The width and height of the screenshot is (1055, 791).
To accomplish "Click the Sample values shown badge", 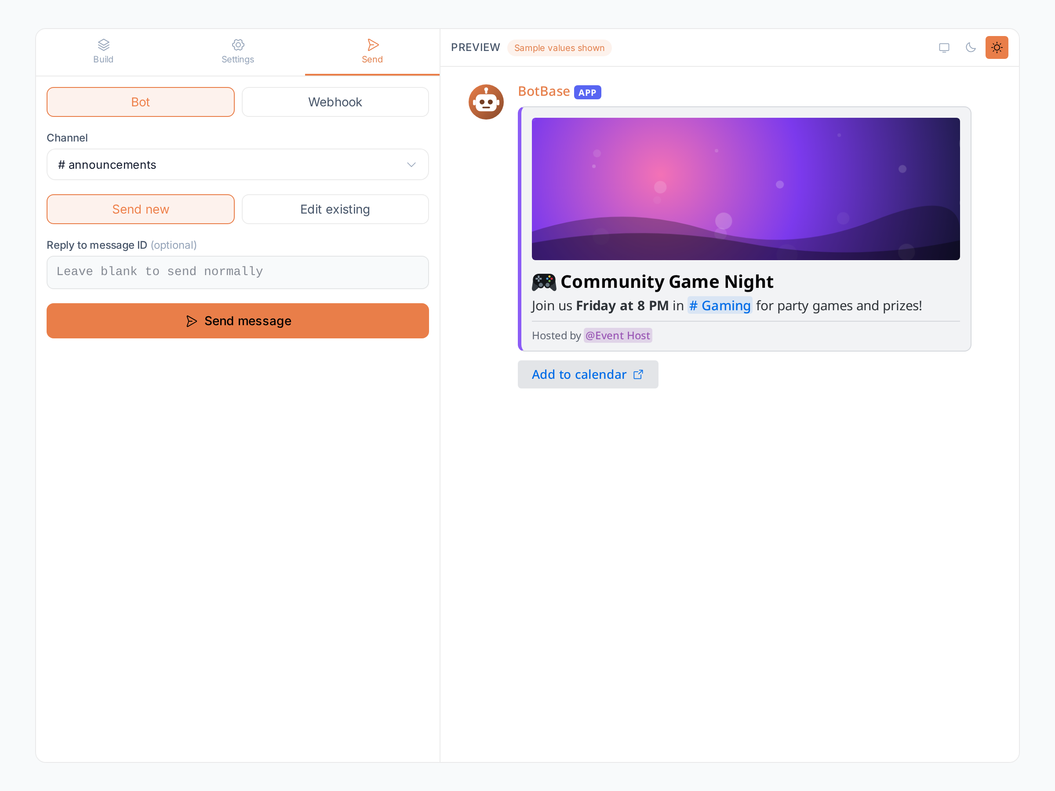I will pos(559,47).
